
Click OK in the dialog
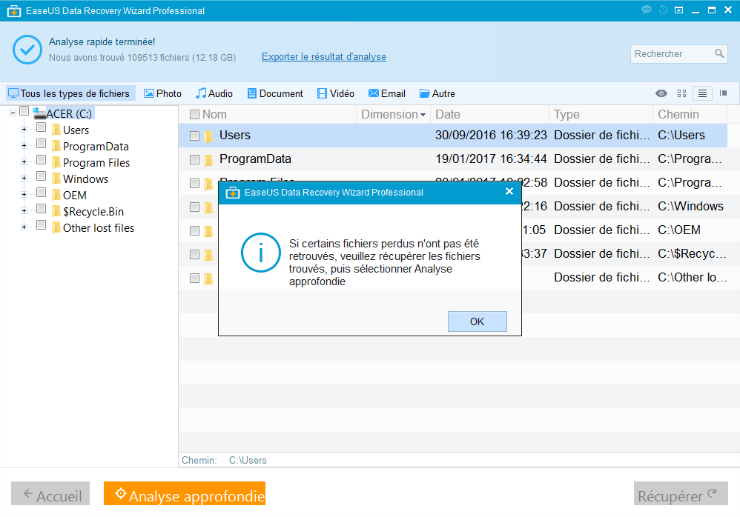coord(477,321)
